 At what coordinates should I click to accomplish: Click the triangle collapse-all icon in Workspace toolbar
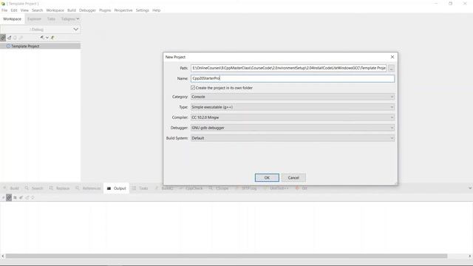10,38
